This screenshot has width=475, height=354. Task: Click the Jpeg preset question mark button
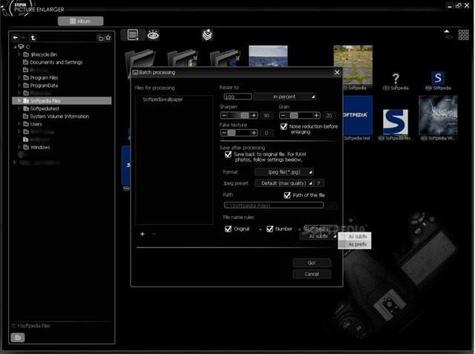tap(318, 183)
